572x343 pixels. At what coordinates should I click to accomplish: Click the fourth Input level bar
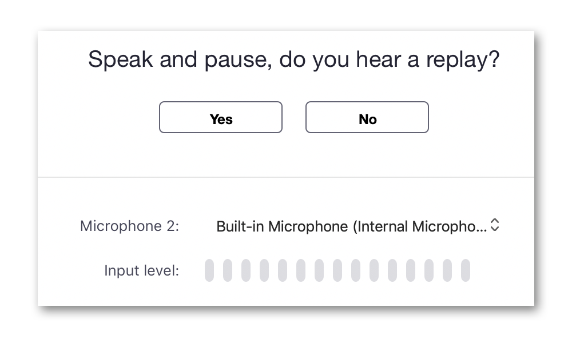click(264, 270)
